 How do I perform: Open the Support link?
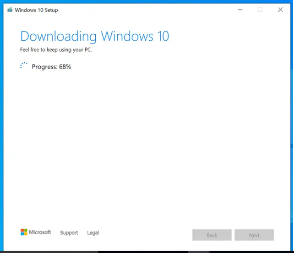tap(69, 233)
